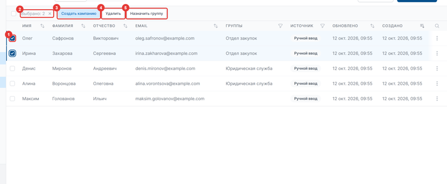Sort by ФАМИЛИЯ column arrows
Viewport: 447px width, 184px height.
[x=83, y=26]
